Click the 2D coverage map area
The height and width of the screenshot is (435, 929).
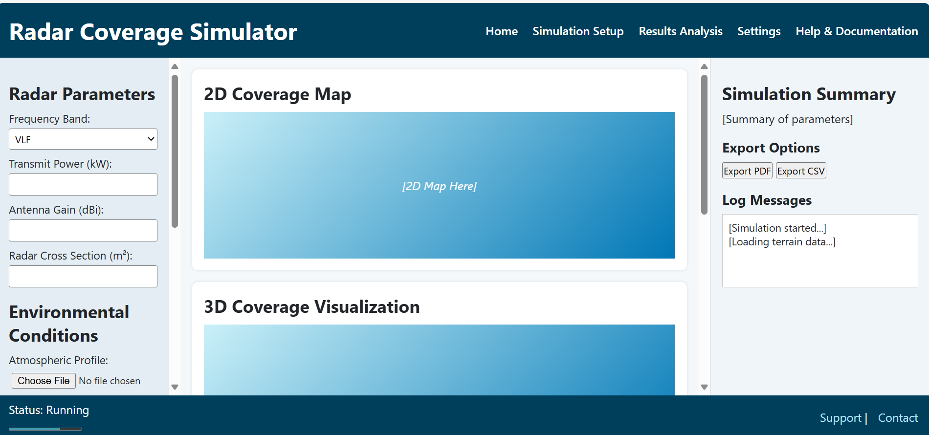point(439,185)
